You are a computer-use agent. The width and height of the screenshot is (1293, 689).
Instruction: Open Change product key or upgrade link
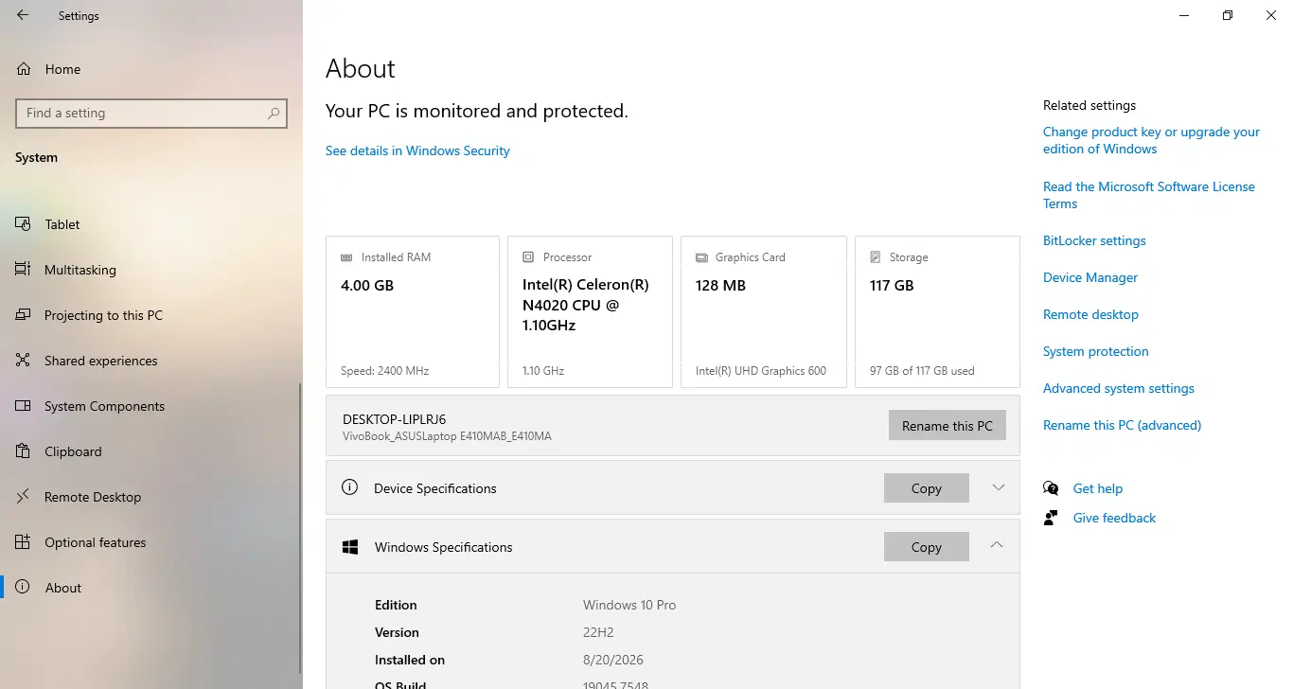coord(1151,140)
